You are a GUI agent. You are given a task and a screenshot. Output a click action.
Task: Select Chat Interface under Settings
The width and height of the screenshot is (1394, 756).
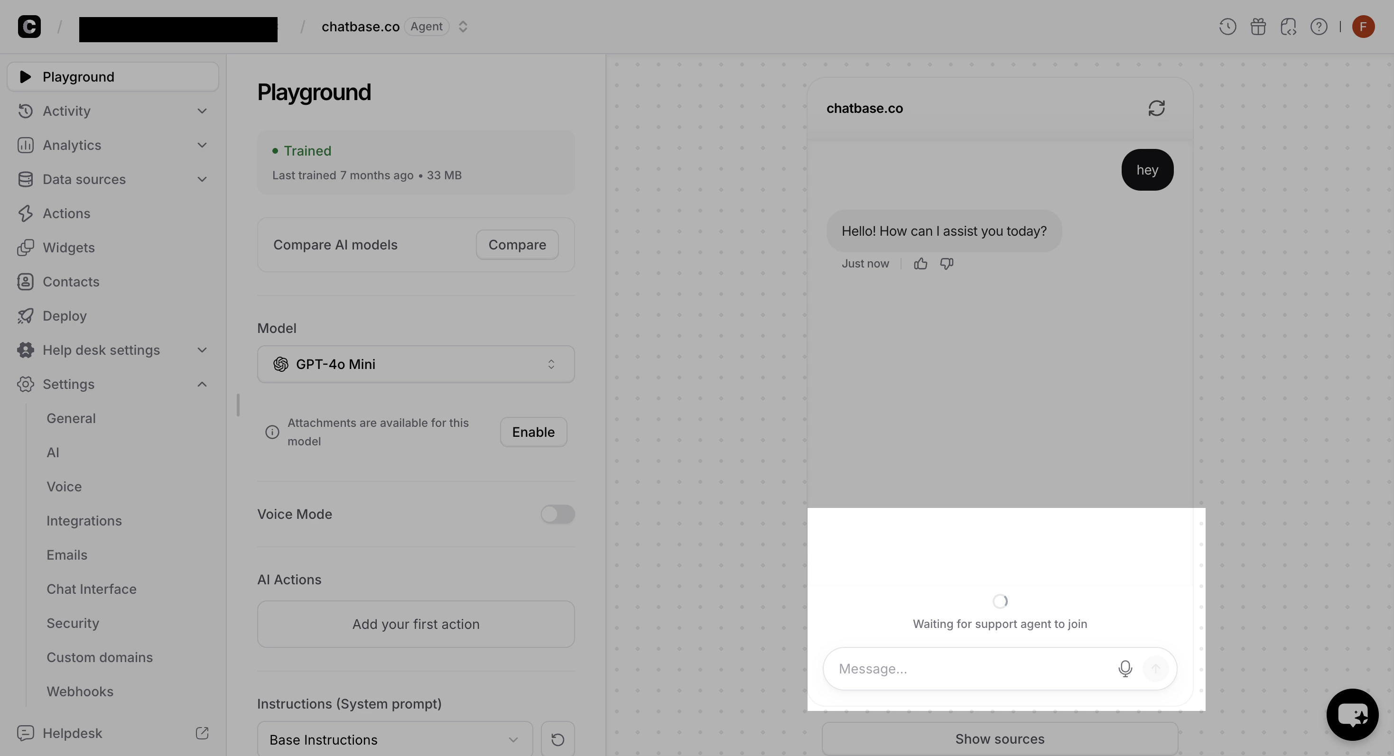point(92,589)
